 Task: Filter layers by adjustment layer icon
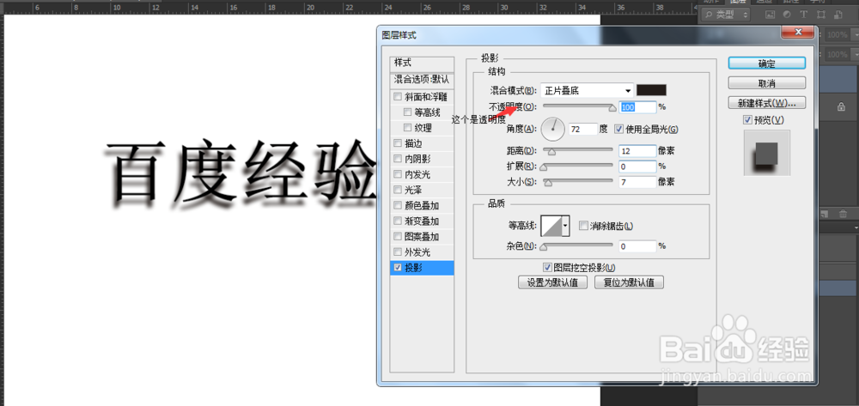pos(787,15)
